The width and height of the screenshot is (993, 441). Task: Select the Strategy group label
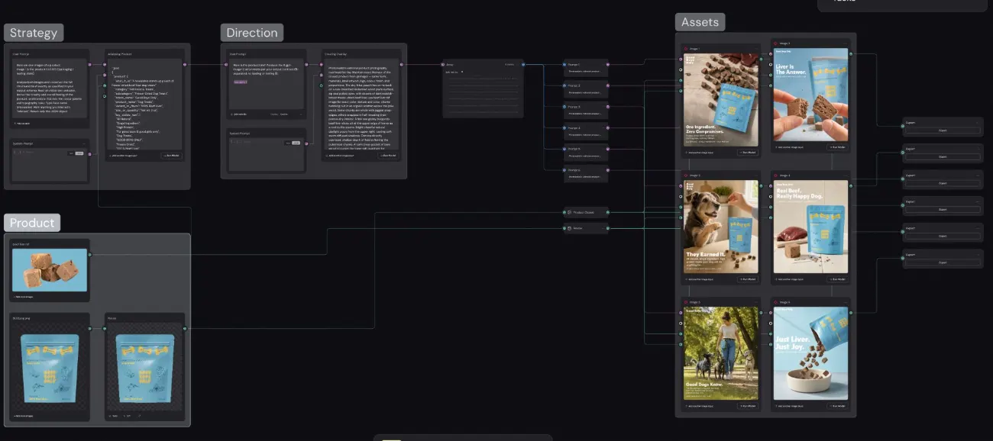point(34,33)
